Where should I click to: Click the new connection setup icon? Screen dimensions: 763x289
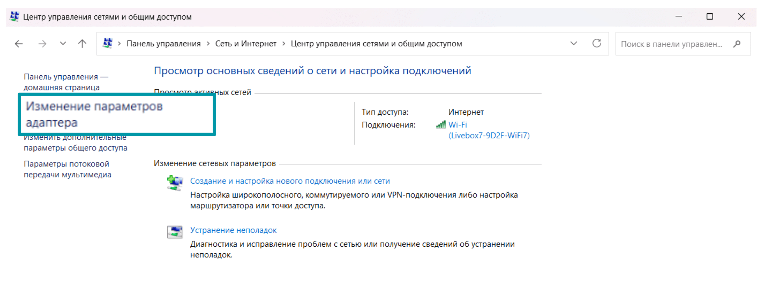point(175,182)
